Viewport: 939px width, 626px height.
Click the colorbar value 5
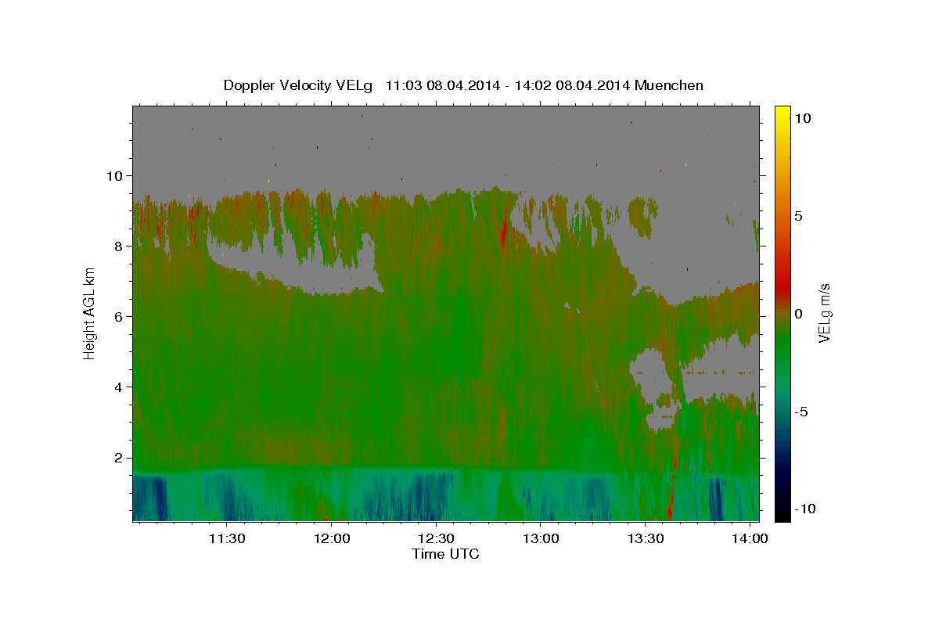[x=798, y=216]
